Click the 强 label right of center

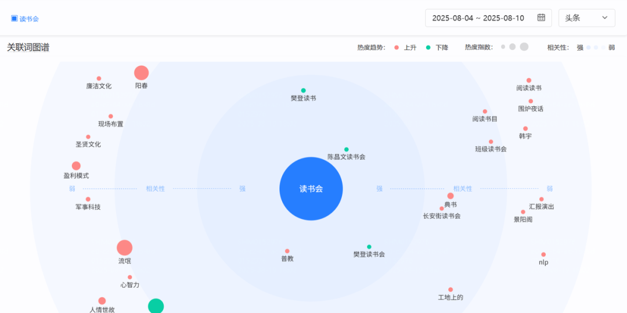click(x=380, y=189)
